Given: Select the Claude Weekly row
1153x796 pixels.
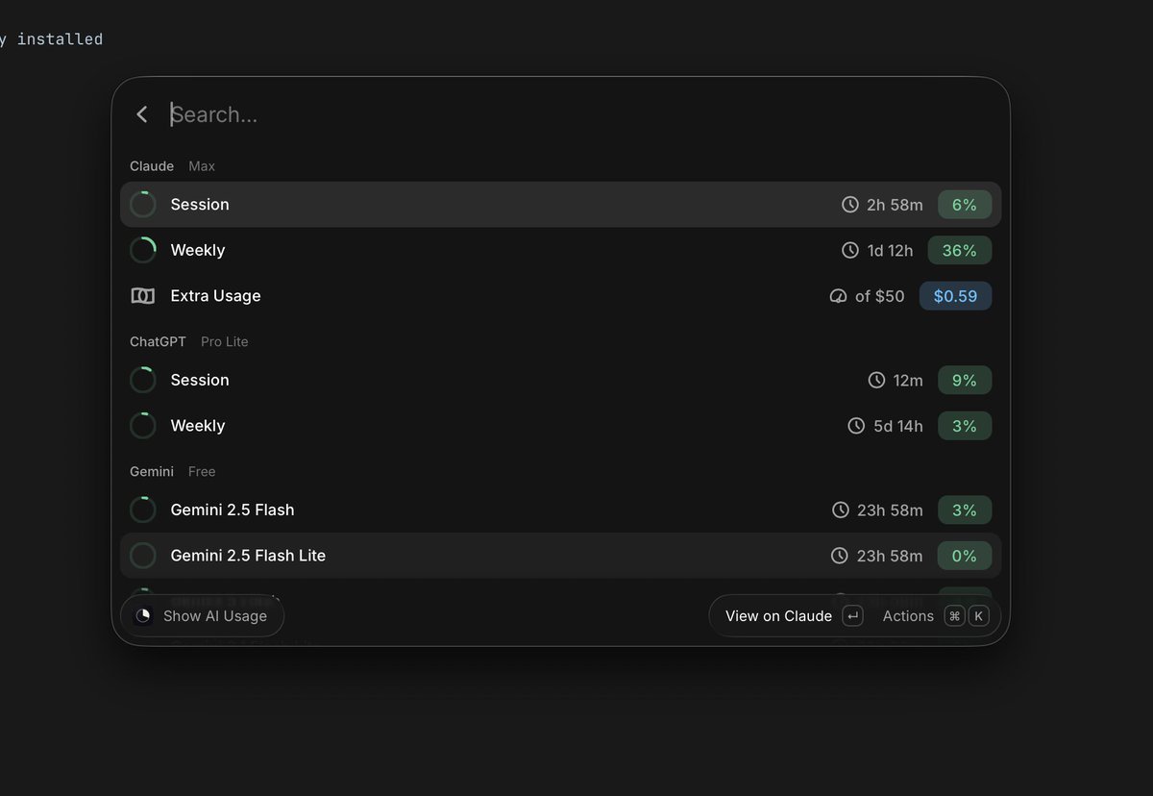Looking at the screenshot, I should click(x=561, y=250).
